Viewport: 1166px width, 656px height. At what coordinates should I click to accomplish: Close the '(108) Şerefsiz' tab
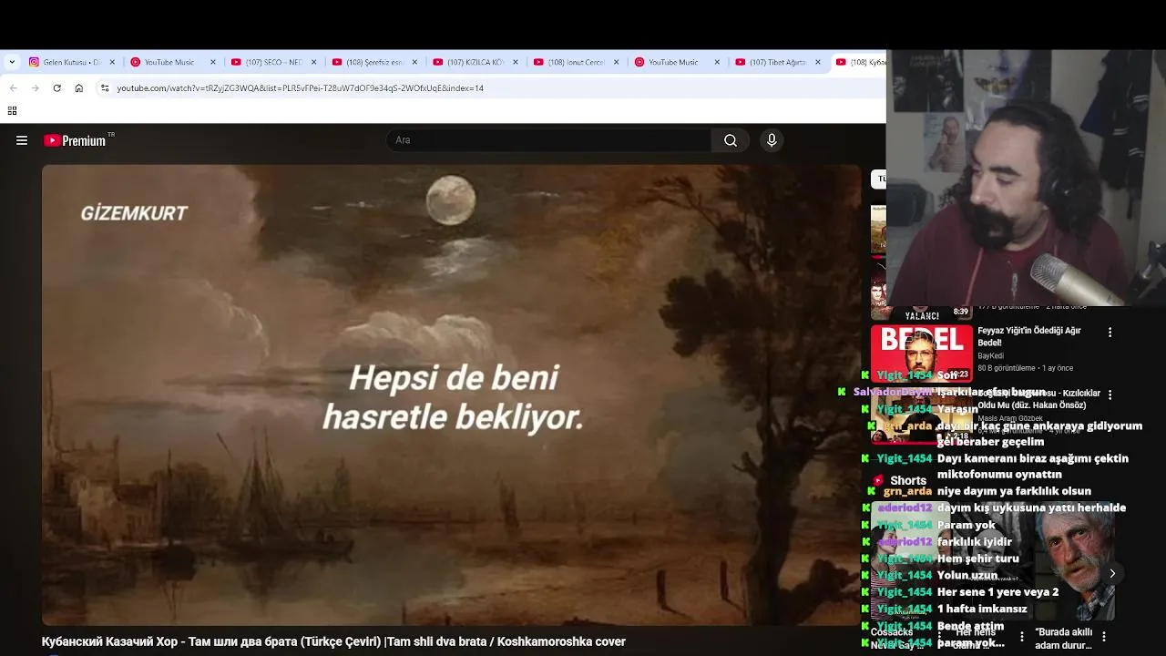pos(415,62)
